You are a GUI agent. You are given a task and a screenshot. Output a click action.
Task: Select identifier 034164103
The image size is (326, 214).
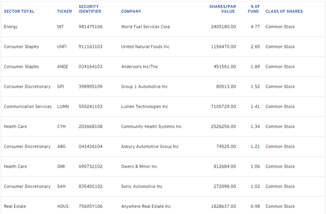[91, 67]
